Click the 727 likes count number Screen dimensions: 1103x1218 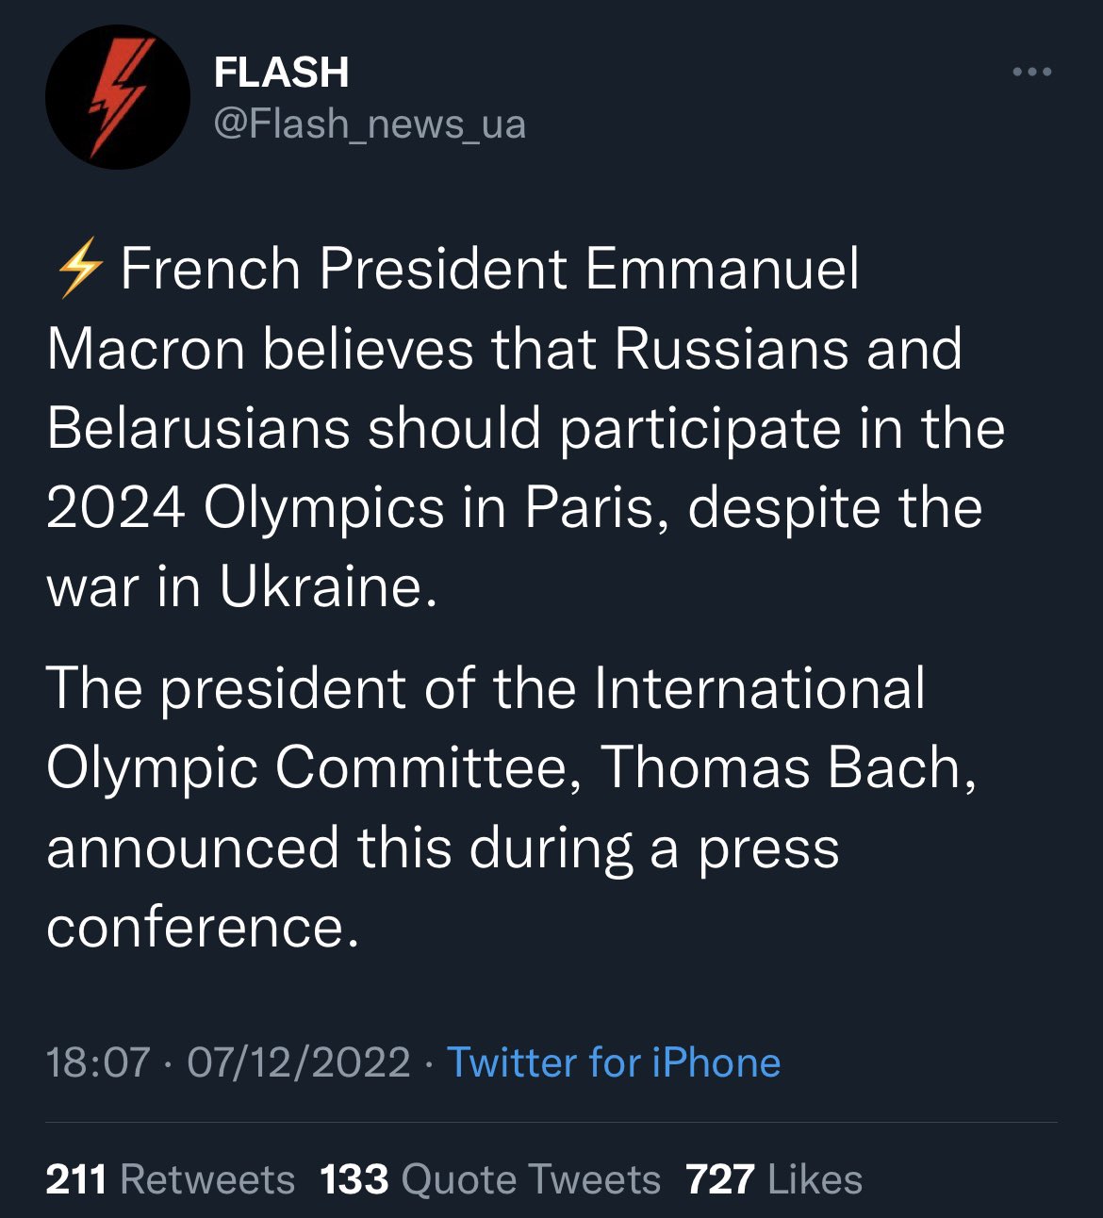click(719, 1179)
